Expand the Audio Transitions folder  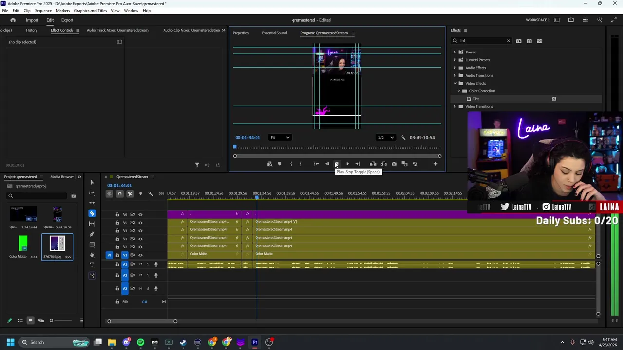(x=455, y=75)
